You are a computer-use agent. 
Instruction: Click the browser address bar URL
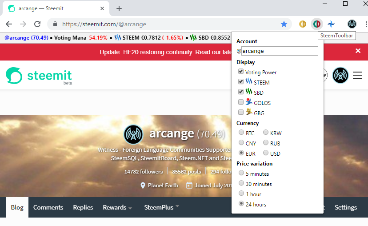104,24
